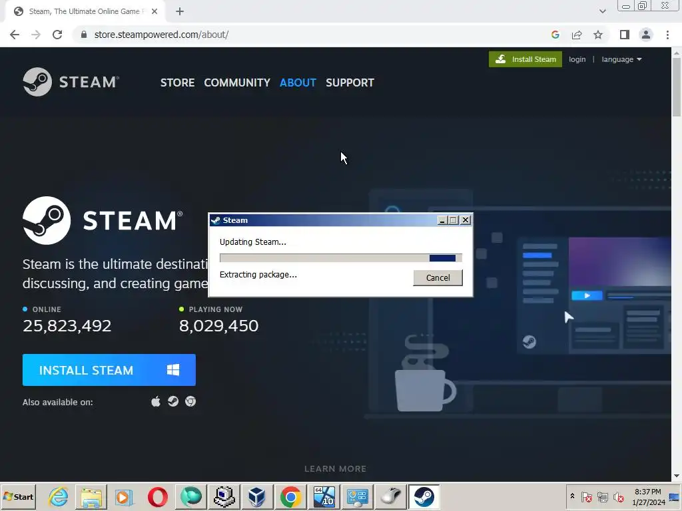Click the login link
Viewport: 682px width, 511px height.
[577, 59]
